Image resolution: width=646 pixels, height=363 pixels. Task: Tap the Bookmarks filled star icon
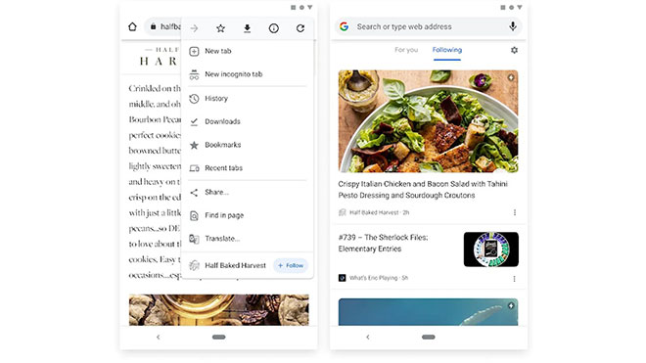[x=194, y=145]
